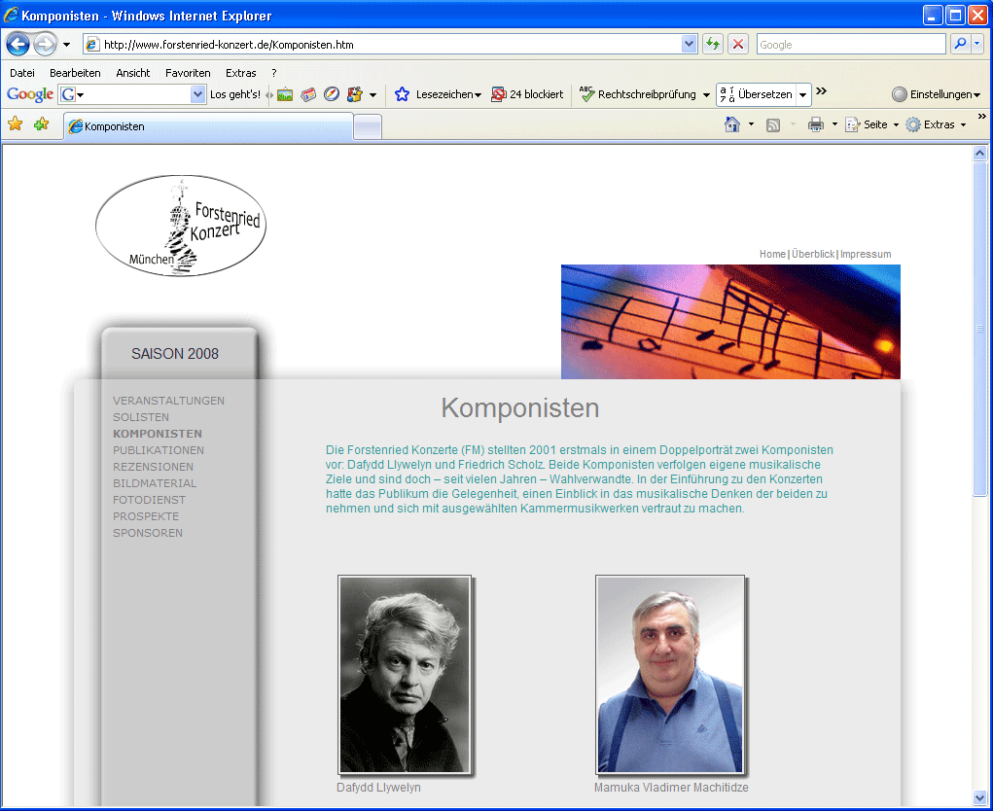Open the Ansicht menu
The image size is (993, 811).
click(133, 73)
